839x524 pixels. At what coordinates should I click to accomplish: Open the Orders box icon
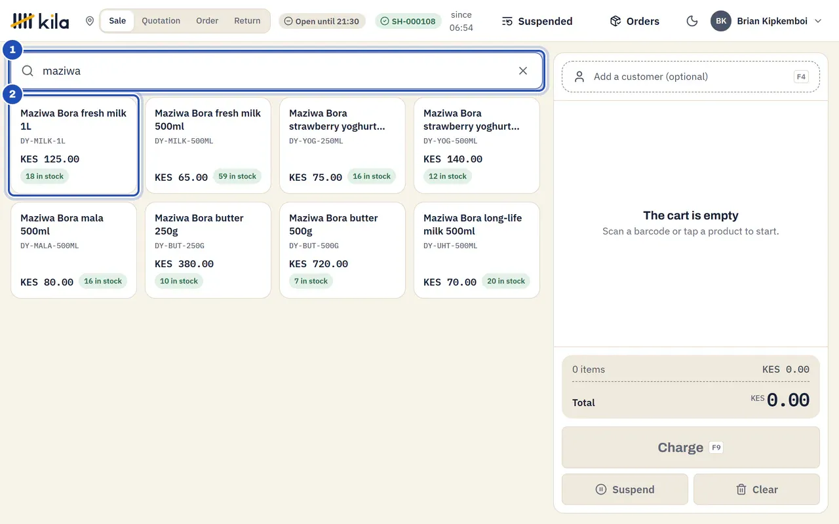click(x=615, y=21)
